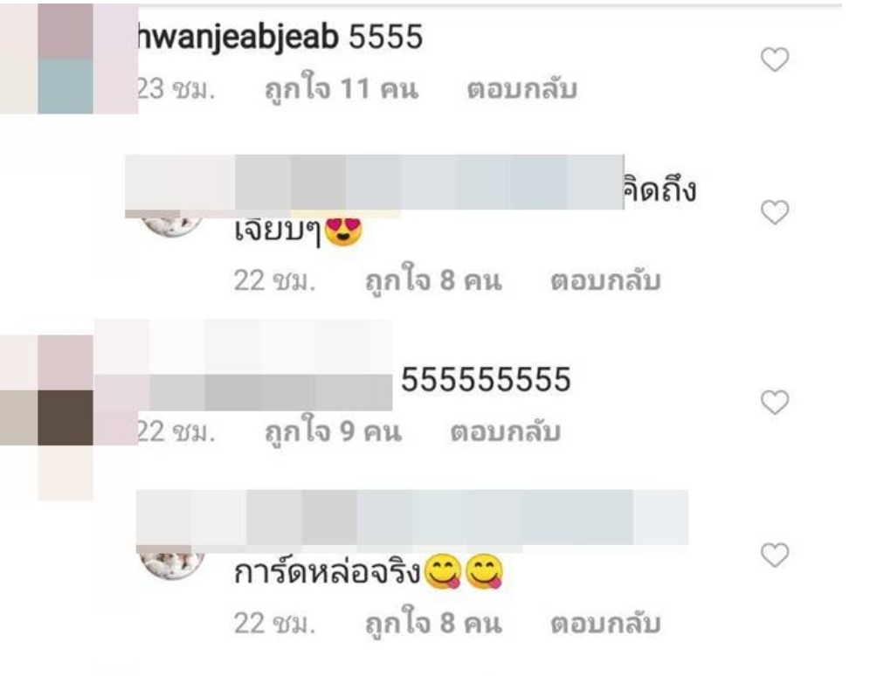
Task: Click ตอบกลับ under the 555555555 comment
Action: coord(505,431)
